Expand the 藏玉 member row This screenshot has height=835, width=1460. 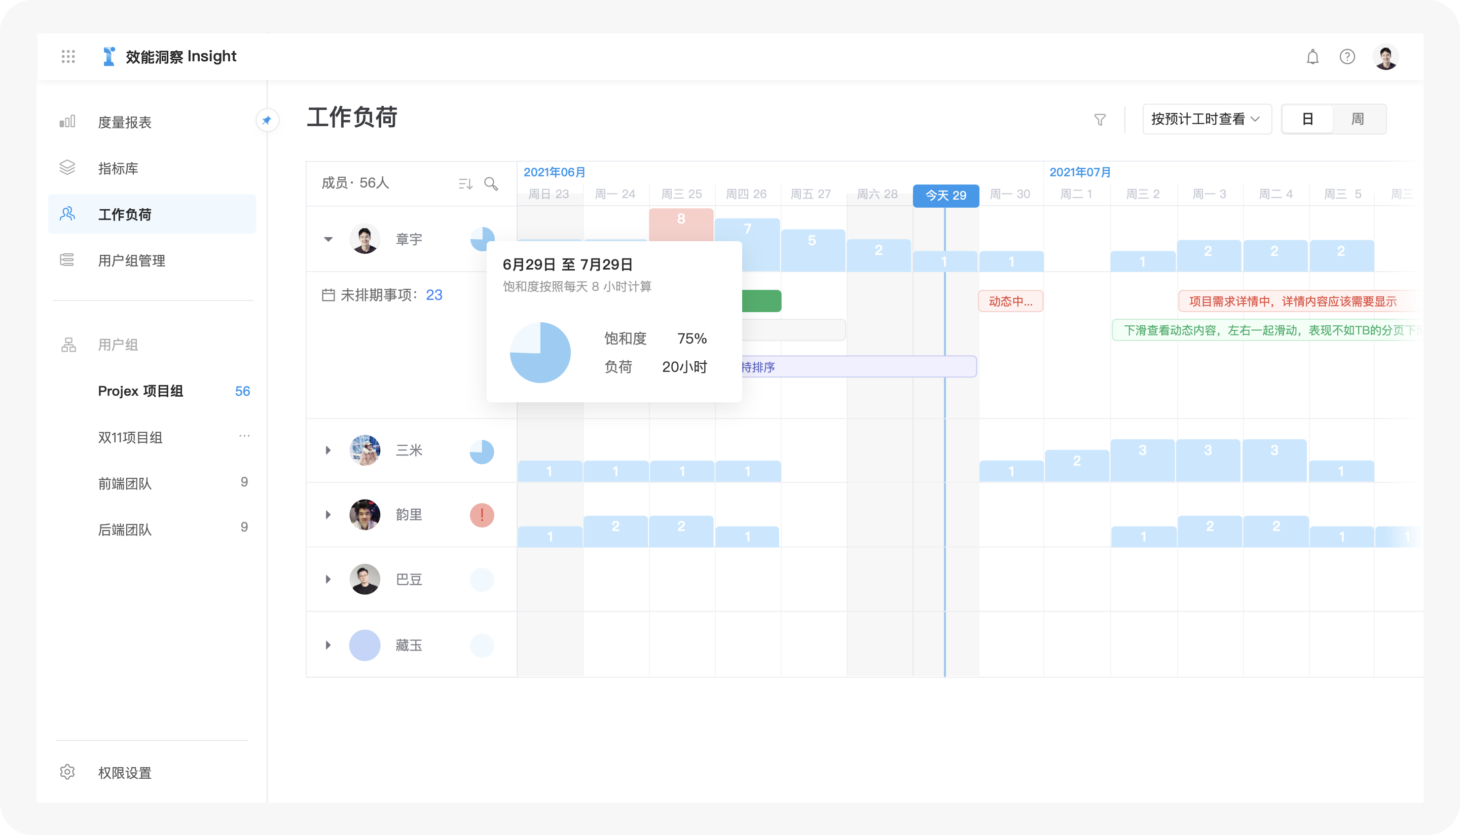(328, 645)
